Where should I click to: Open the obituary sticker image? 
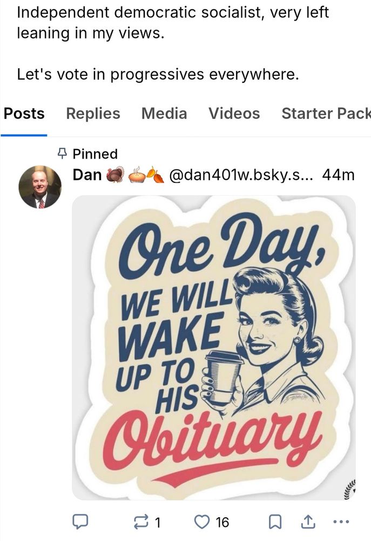pyautogui.click(x=213, y=347)
